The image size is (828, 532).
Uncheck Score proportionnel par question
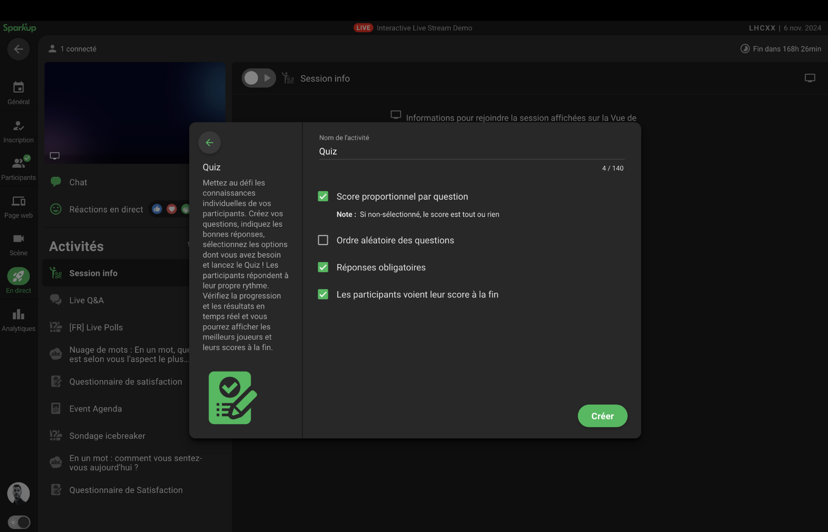[323, 196]
